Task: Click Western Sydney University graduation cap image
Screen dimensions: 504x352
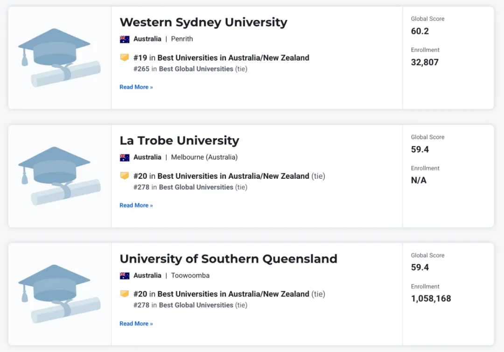Action: point(59,58)
